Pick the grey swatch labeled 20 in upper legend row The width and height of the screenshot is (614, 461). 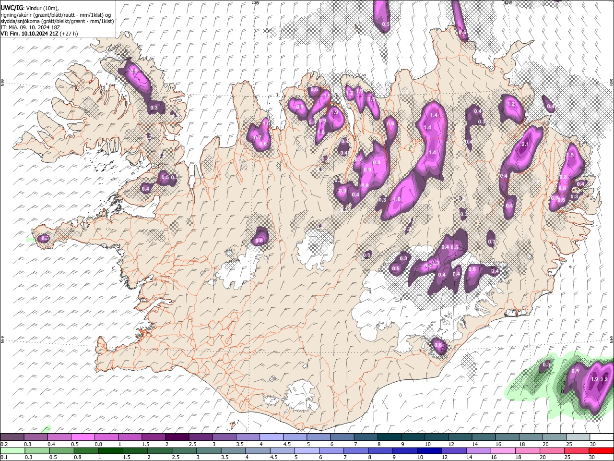click(x=554, y=437)
